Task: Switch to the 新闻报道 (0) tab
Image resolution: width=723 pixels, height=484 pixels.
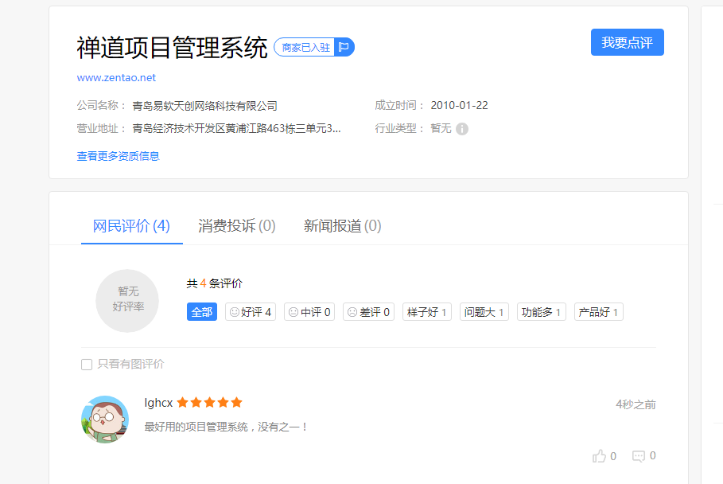Action: [342, 225]
